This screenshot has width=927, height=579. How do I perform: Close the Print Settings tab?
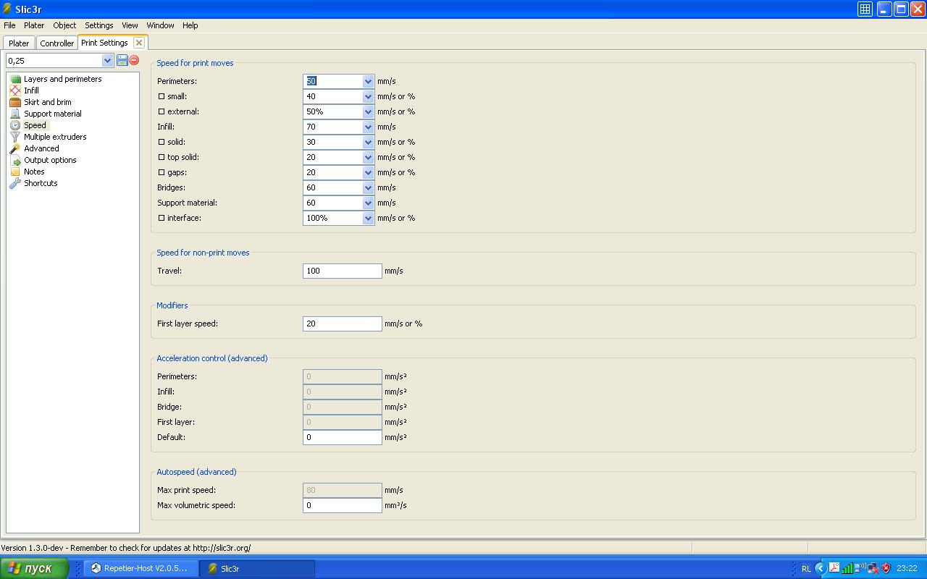click(139, 43)
